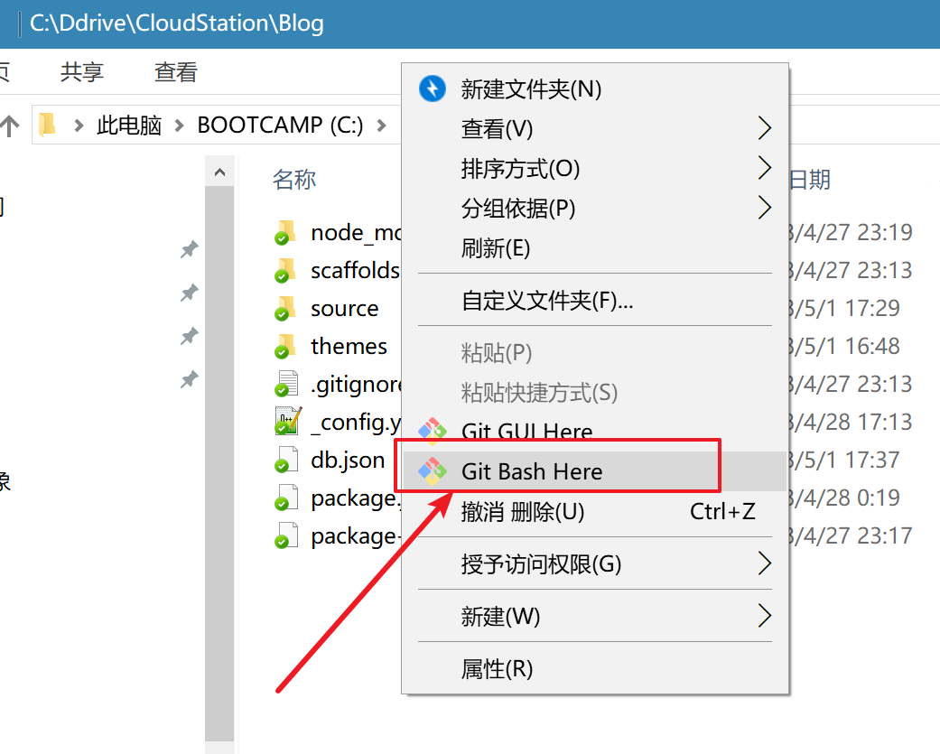Choose 自定义文件夹(F)... menu entry
Viewport: 940px width, 754px height.
[594, 300]
